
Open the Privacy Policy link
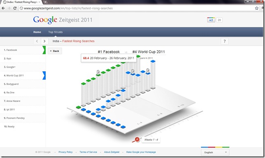(x=65, y=152)
